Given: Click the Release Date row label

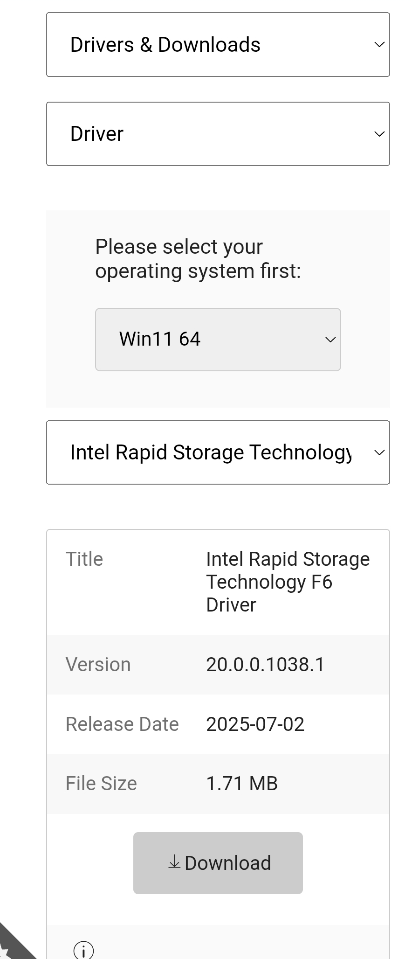Looking at the screenshot, I should coord(122,724).
